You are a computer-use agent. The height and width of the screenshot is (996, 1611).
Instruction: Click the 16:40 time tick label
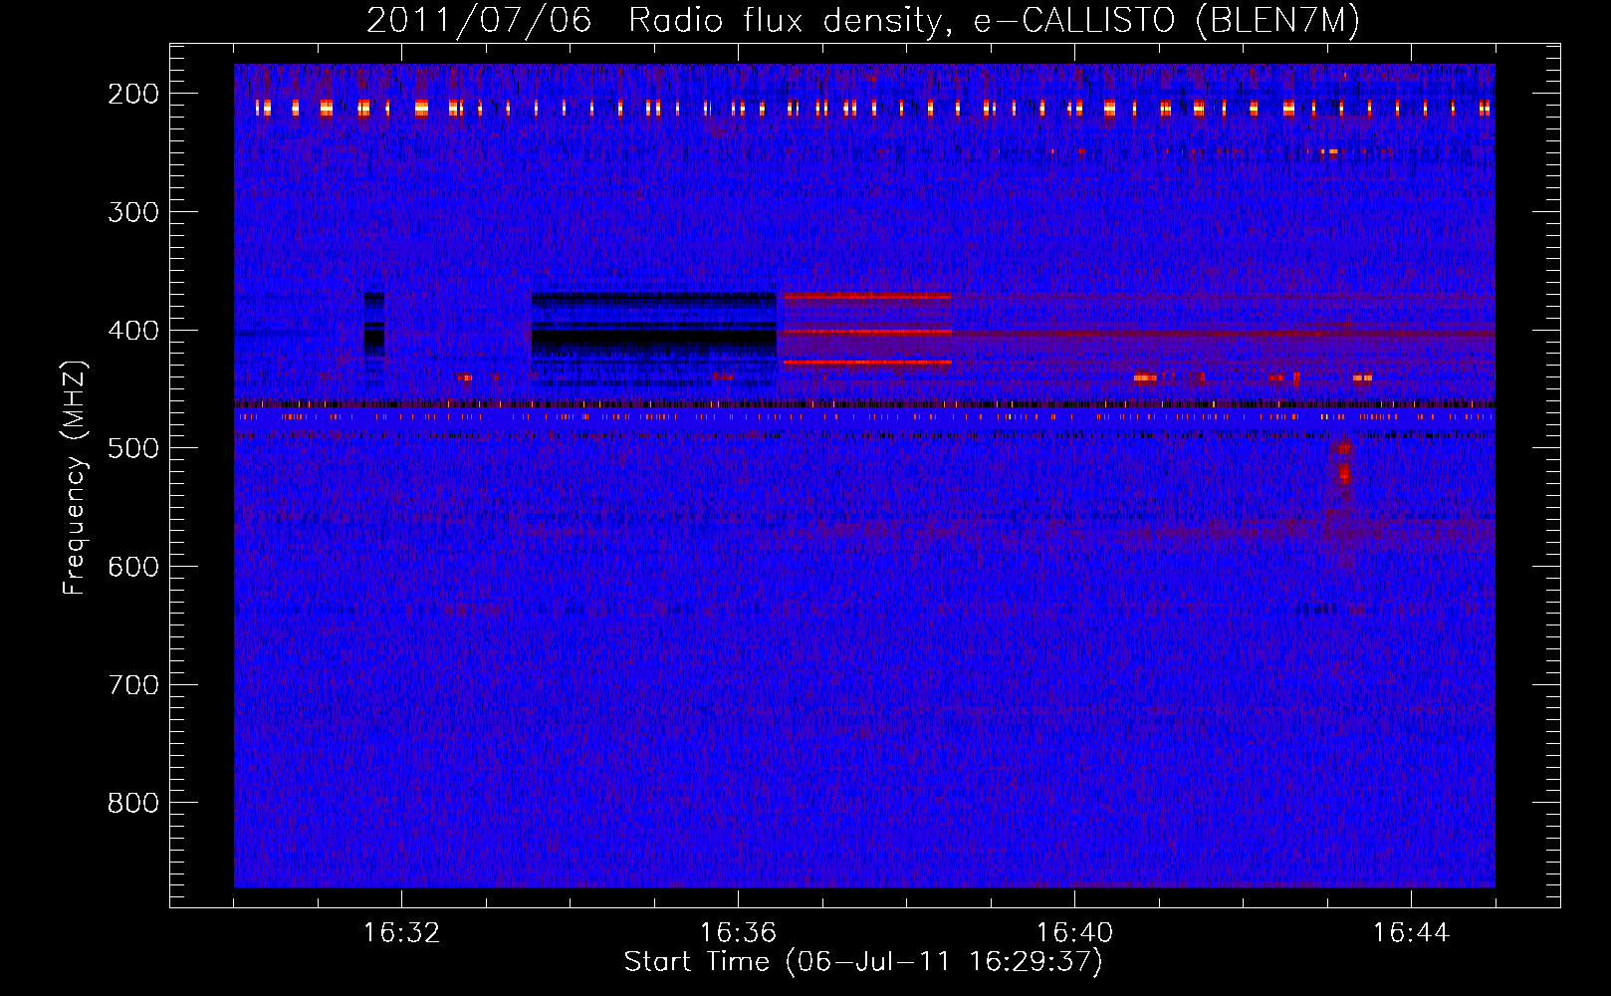[x=1074, y=933]
